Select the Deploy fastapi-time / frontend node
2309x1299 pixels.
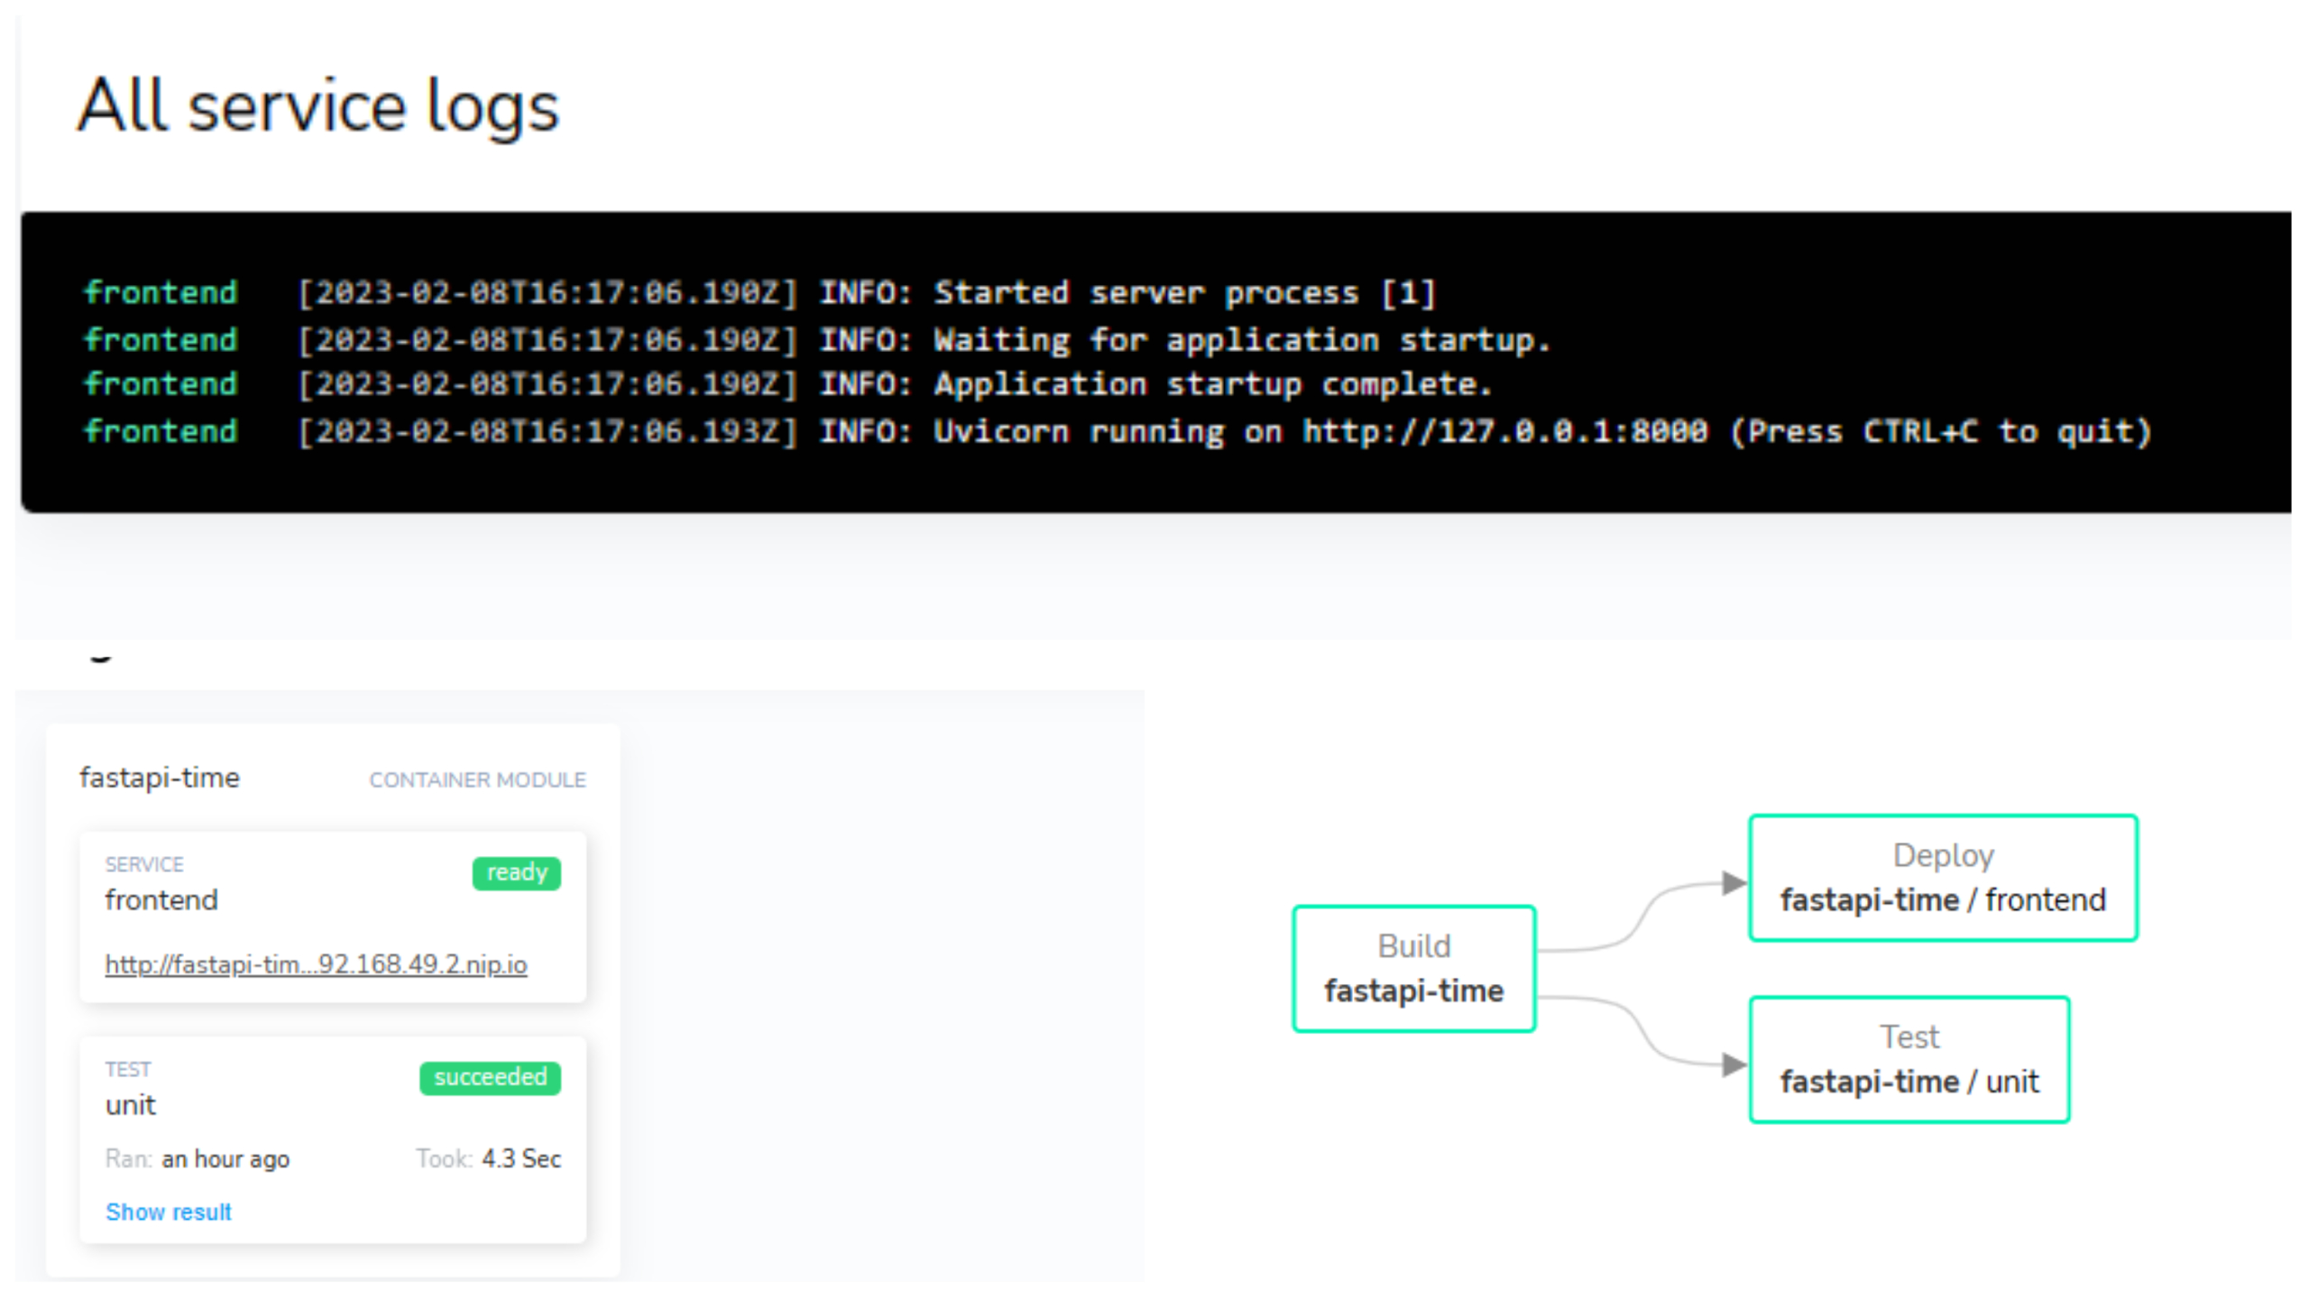(x=1943, y=878)
